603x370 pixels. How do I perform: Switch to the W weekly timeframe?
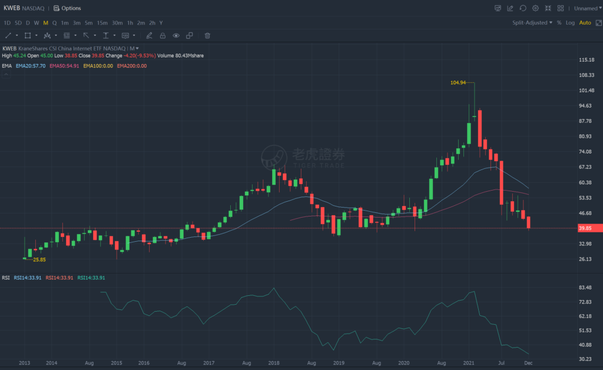(x=37, y=23)
